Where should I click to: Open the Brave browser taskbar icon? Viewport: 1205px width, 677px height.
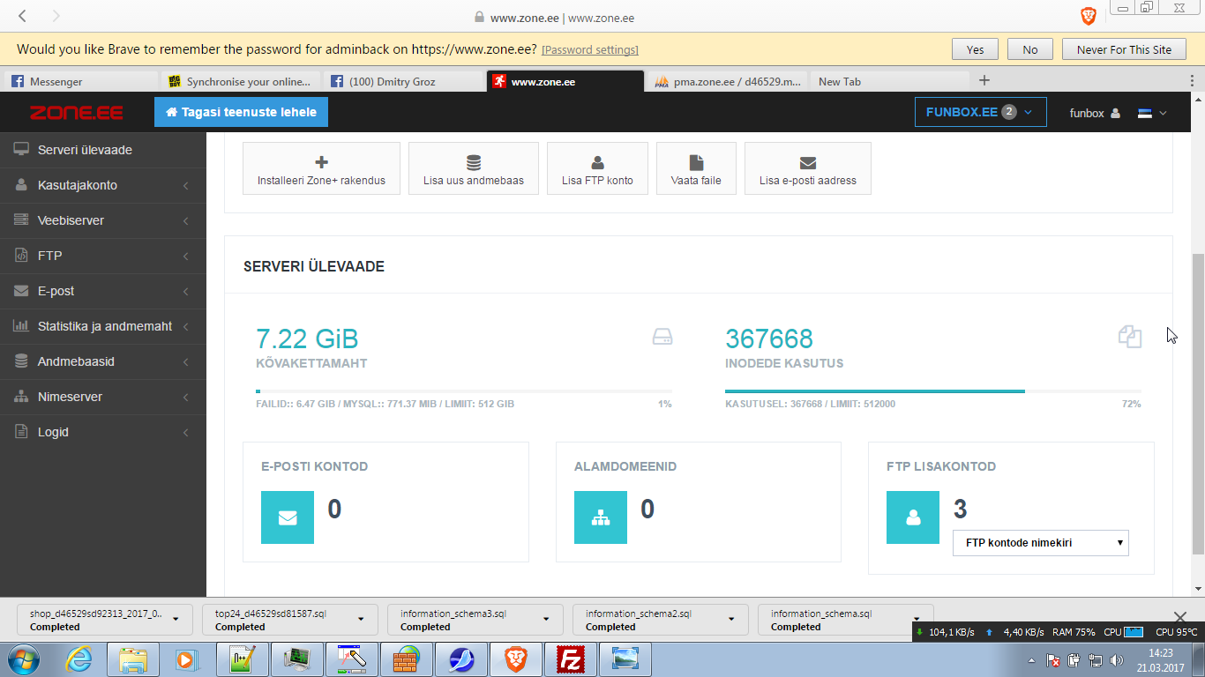(x=517, y=659)
